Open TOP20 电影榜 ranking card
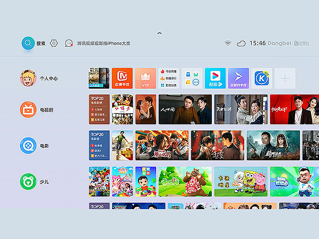319x239 pixels. point(99,145)
